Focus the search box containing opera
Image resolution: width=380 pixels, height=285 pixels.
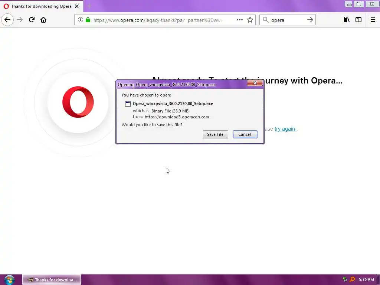coord(287,20)
